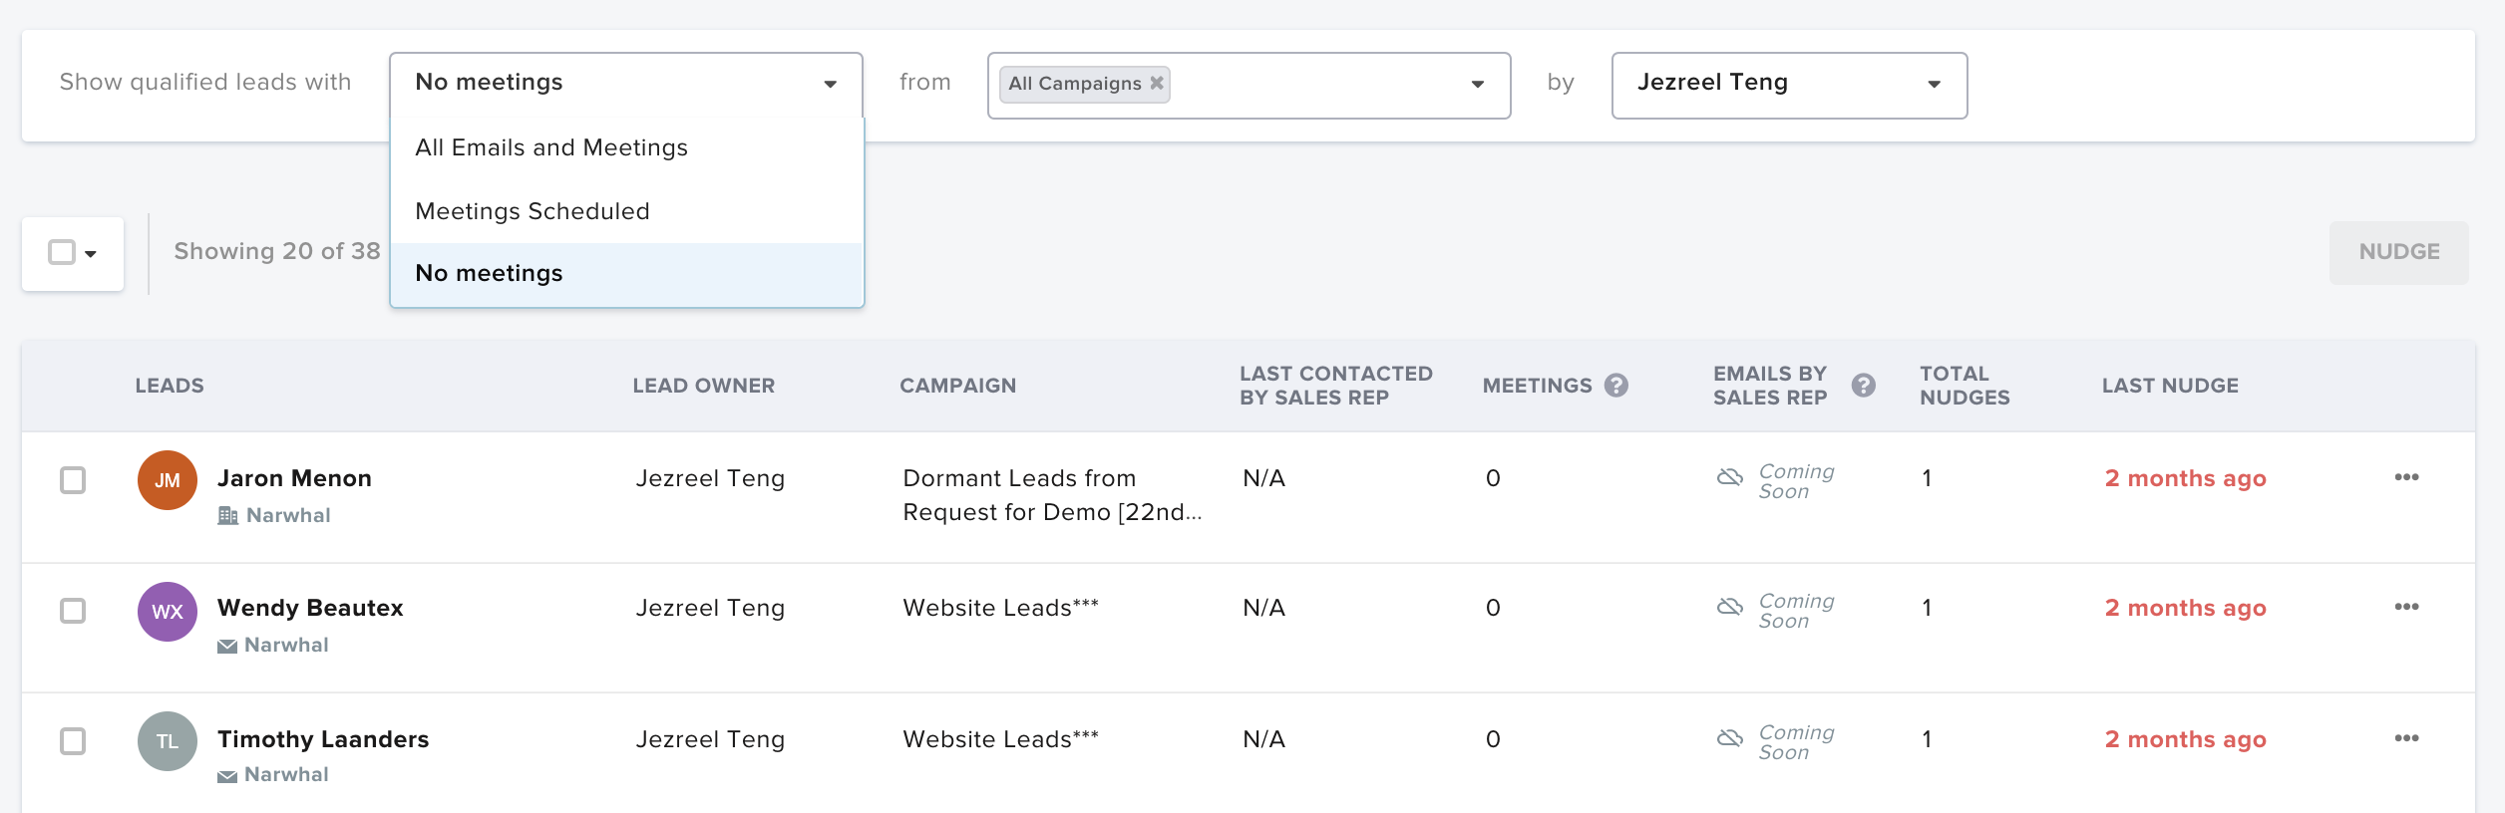The height and width of the screenshot is (813, 2505).
Task: Click Coming Soon cloud icon in Wendy Beautex row
Action: [x=1730, y=607]
